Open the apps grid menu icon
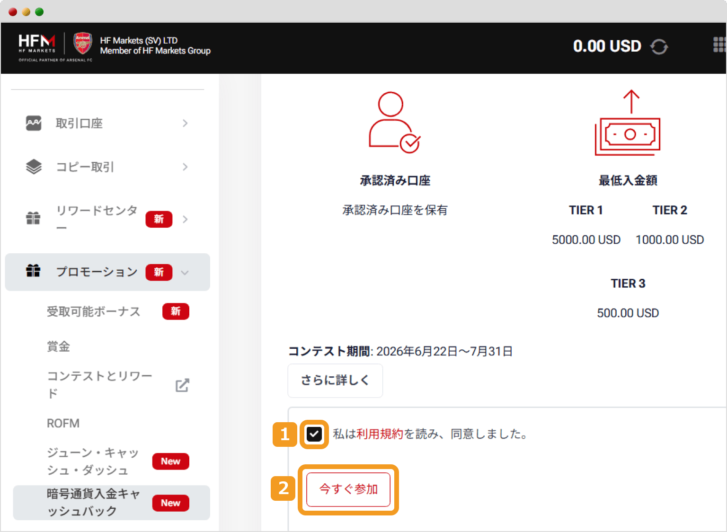 pos(719,44)
